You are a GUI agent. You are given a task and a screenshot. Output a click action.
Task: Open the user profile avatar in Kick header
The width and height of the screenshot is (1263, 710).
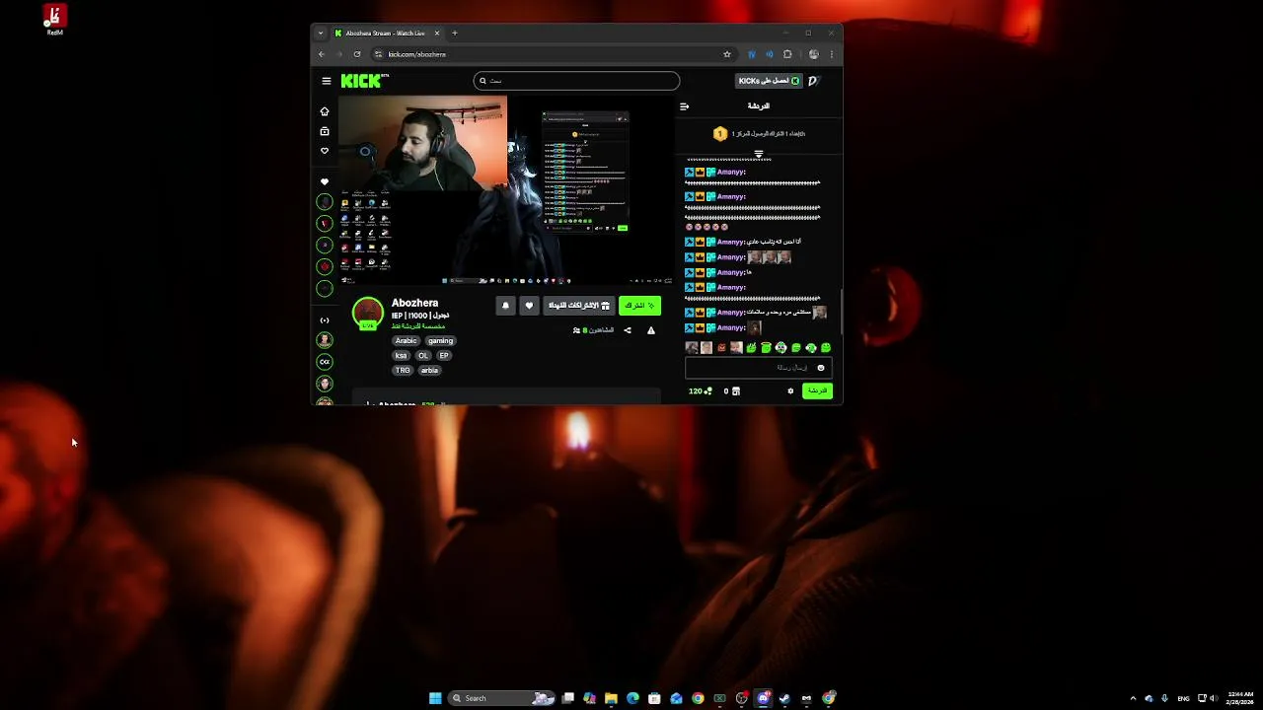814,81
